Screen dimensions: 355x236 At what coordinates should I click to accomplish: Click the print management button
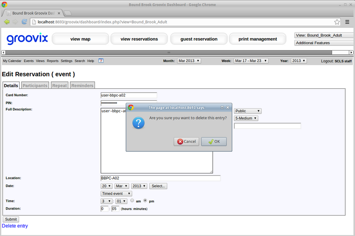(x=258, y=39)
